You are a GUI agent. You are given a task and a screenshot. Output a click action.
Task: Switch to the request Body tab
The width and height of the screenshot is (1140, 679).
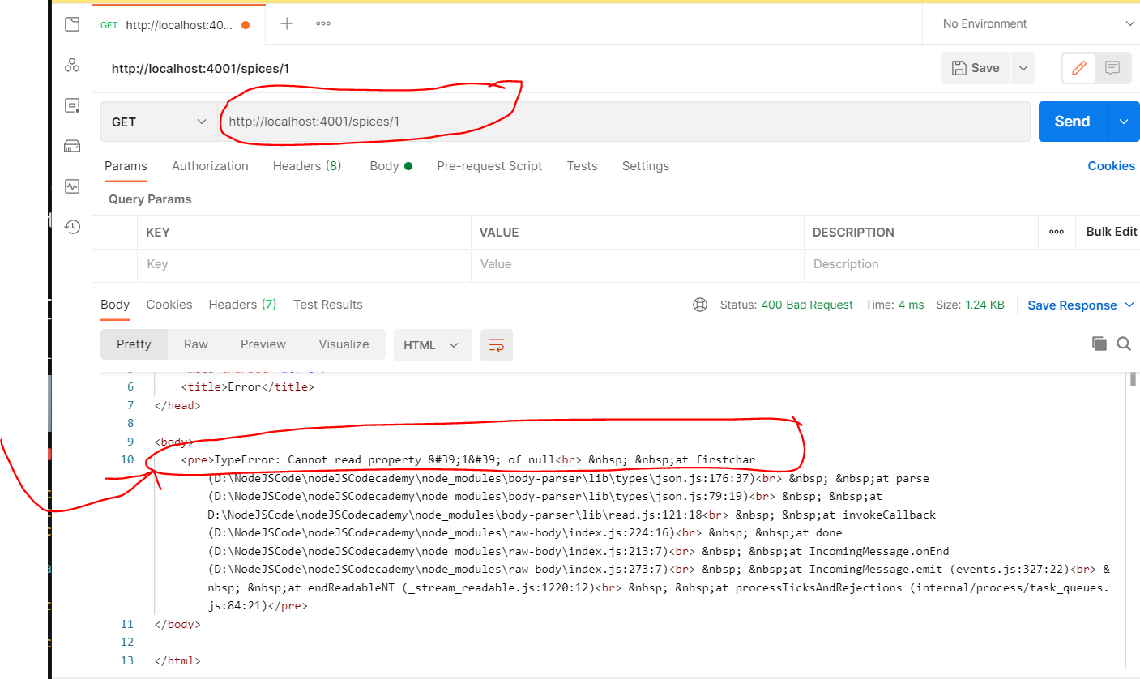(x=391, y=166)
